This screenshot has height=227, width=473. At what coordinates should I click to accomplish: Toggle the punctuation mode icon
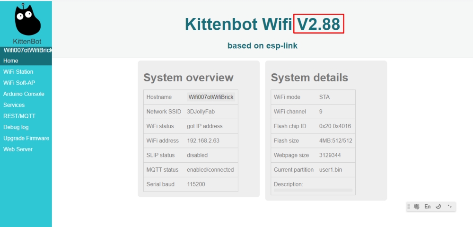(x=449, y=207)
